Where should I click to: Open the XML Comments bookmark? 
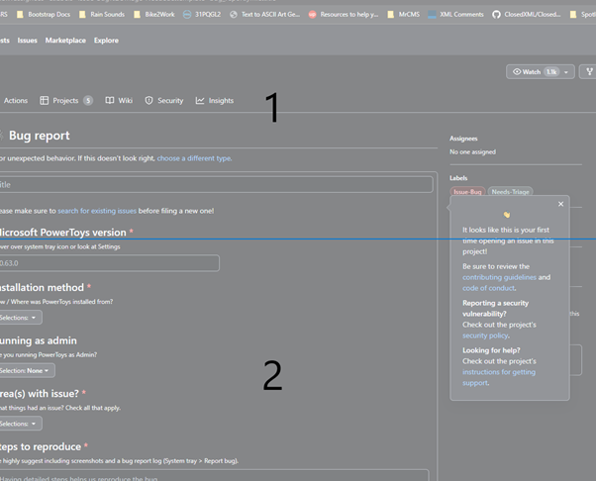tap(455, 15)
